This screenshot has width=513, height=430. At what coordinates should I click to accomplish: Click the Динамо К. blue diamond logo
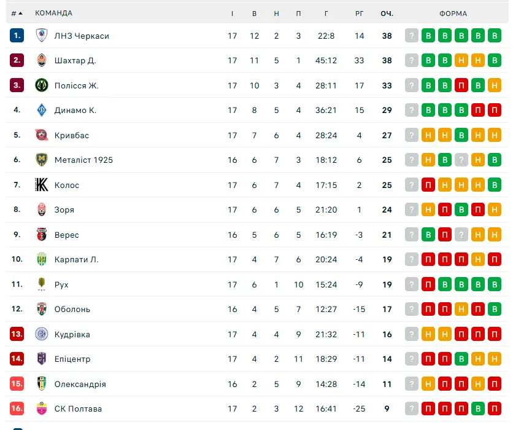(42, 110)
